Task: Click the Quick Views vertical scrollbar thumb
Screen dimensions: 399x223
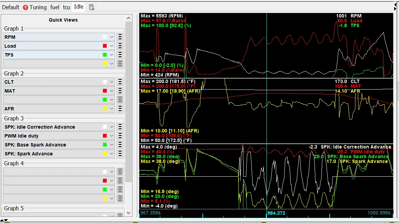Action: 129,102
